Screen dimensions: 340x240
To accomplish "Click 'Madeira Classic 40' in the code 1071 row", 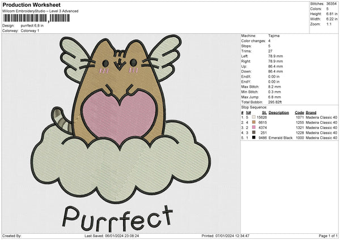I will (x=321, y=117).
